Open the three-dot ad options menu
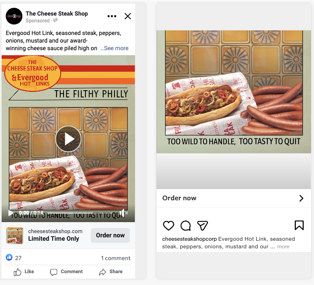 pos(112,16)
